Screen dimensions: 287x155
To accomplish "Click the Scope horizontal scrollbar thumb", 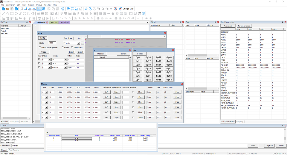I will coord(94,36).
